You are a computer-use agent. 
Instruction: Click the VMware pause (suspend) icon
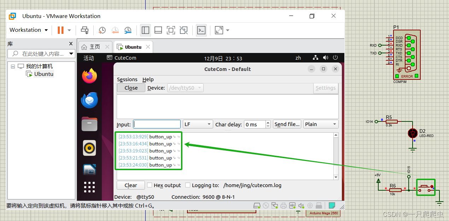60,30
